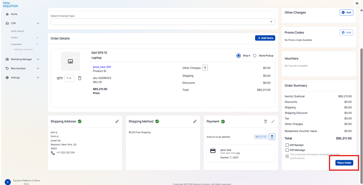
Task: Expand the Settings chevron
Action: tap(38, 78)
